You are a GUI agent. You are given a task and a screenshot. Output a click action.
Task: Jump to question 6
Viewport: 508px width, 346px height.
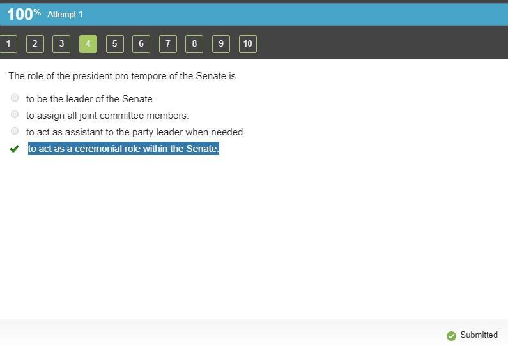click(141, 43)
